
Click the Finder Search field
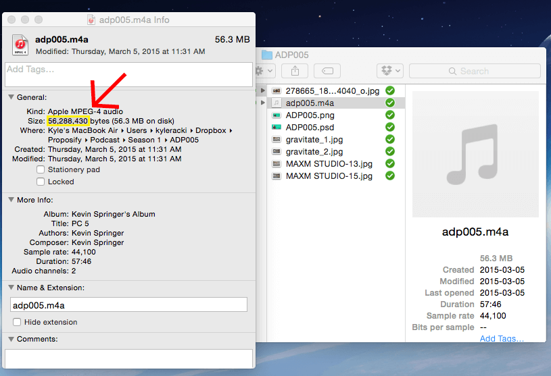475,71
